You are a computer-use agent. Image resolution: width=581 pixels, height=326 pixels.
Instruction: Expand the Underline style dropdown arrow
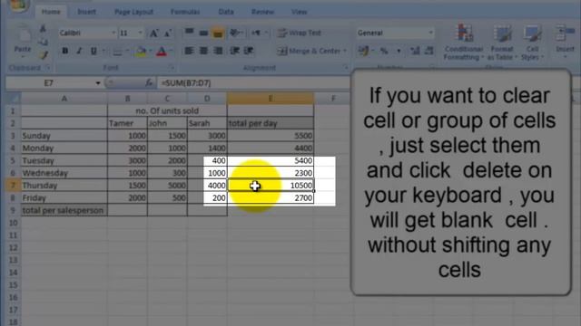[x=103, y=51]
